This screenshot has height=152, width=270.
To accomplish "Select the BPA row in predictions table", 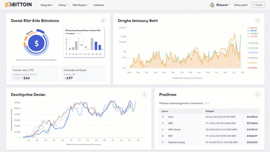I will [x=210, y=130].
